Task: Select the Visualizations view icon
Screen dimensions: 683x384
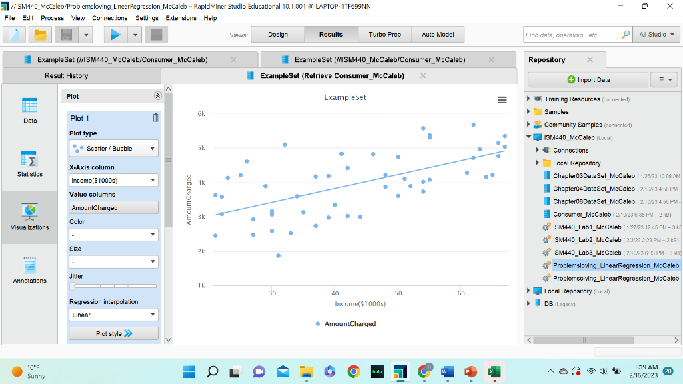Action: [29, 217]
